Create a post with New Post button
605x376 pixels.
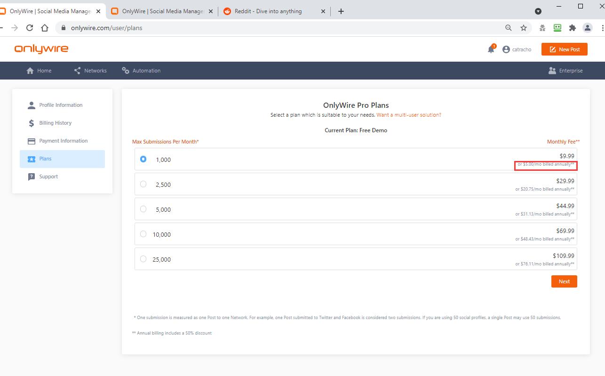pyautogui.click(x=564, y=49)
